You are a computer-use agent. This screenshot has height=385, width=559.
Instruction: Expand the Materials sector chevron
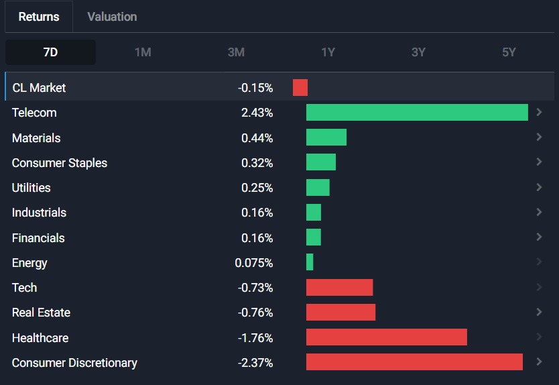point(540,137)
